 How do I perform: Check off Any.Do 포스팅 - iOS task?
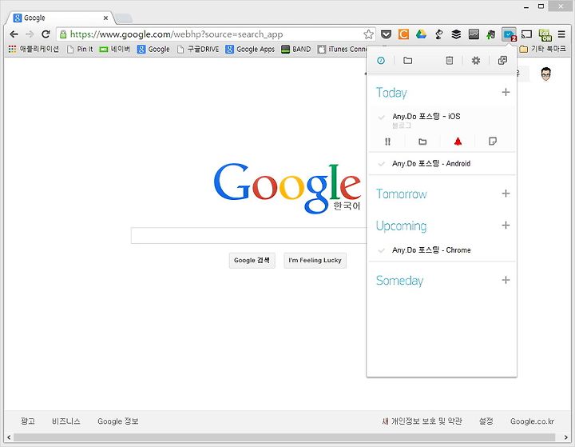point(382,118)
